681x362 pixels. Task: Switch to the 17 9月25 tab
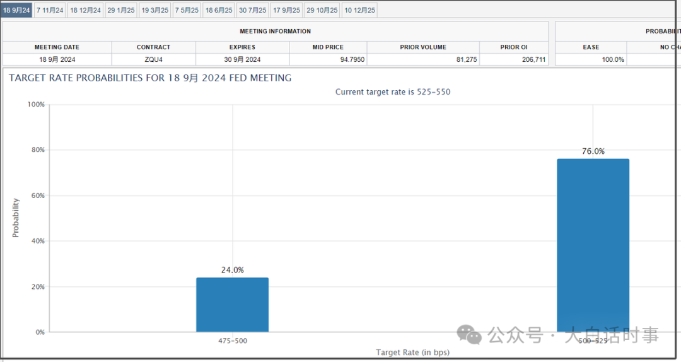point(287,10)
